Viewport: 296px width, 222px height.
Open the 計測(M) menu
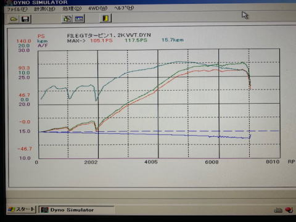tap(44, 9)
